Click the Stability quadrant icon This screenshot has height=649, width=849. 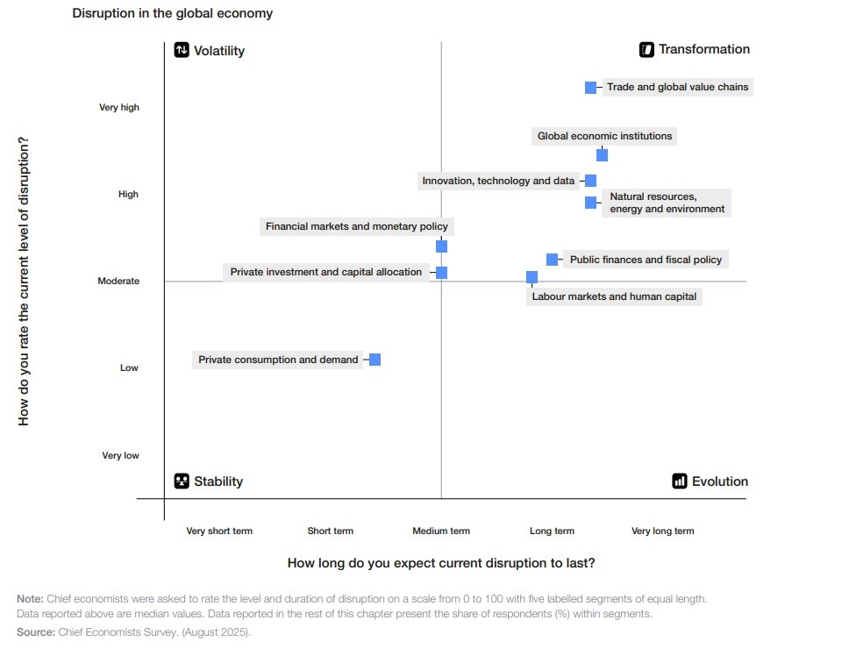tap(182, 481)
